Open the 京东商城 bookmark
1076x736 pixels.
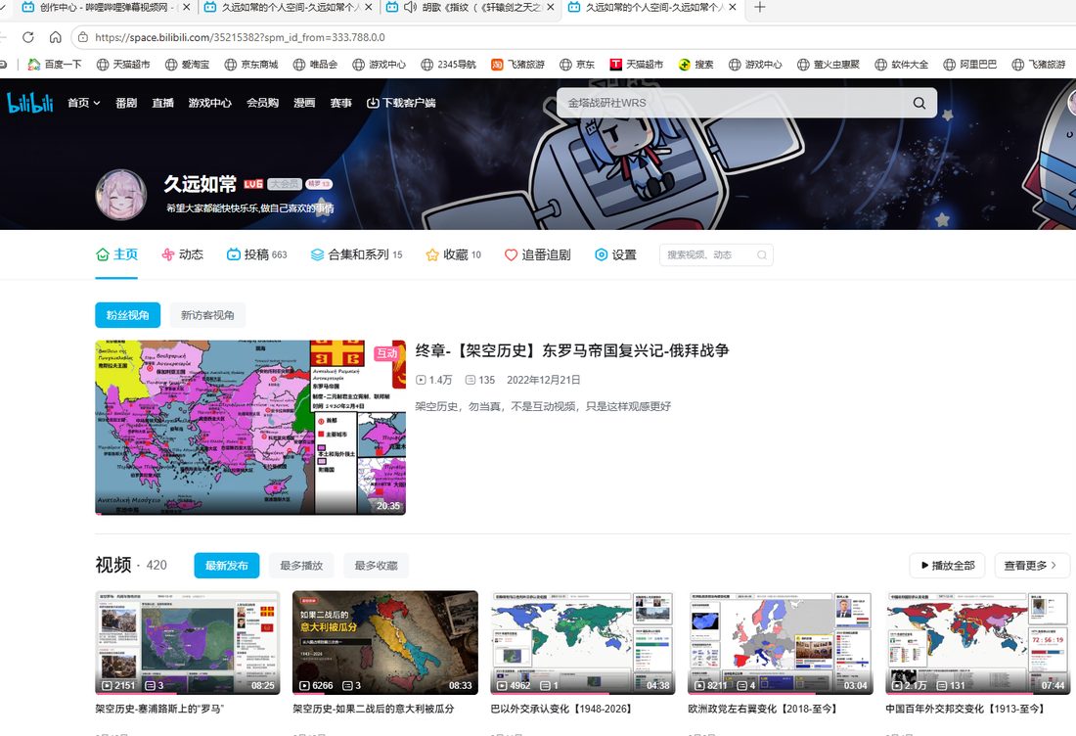coord(251,65)
